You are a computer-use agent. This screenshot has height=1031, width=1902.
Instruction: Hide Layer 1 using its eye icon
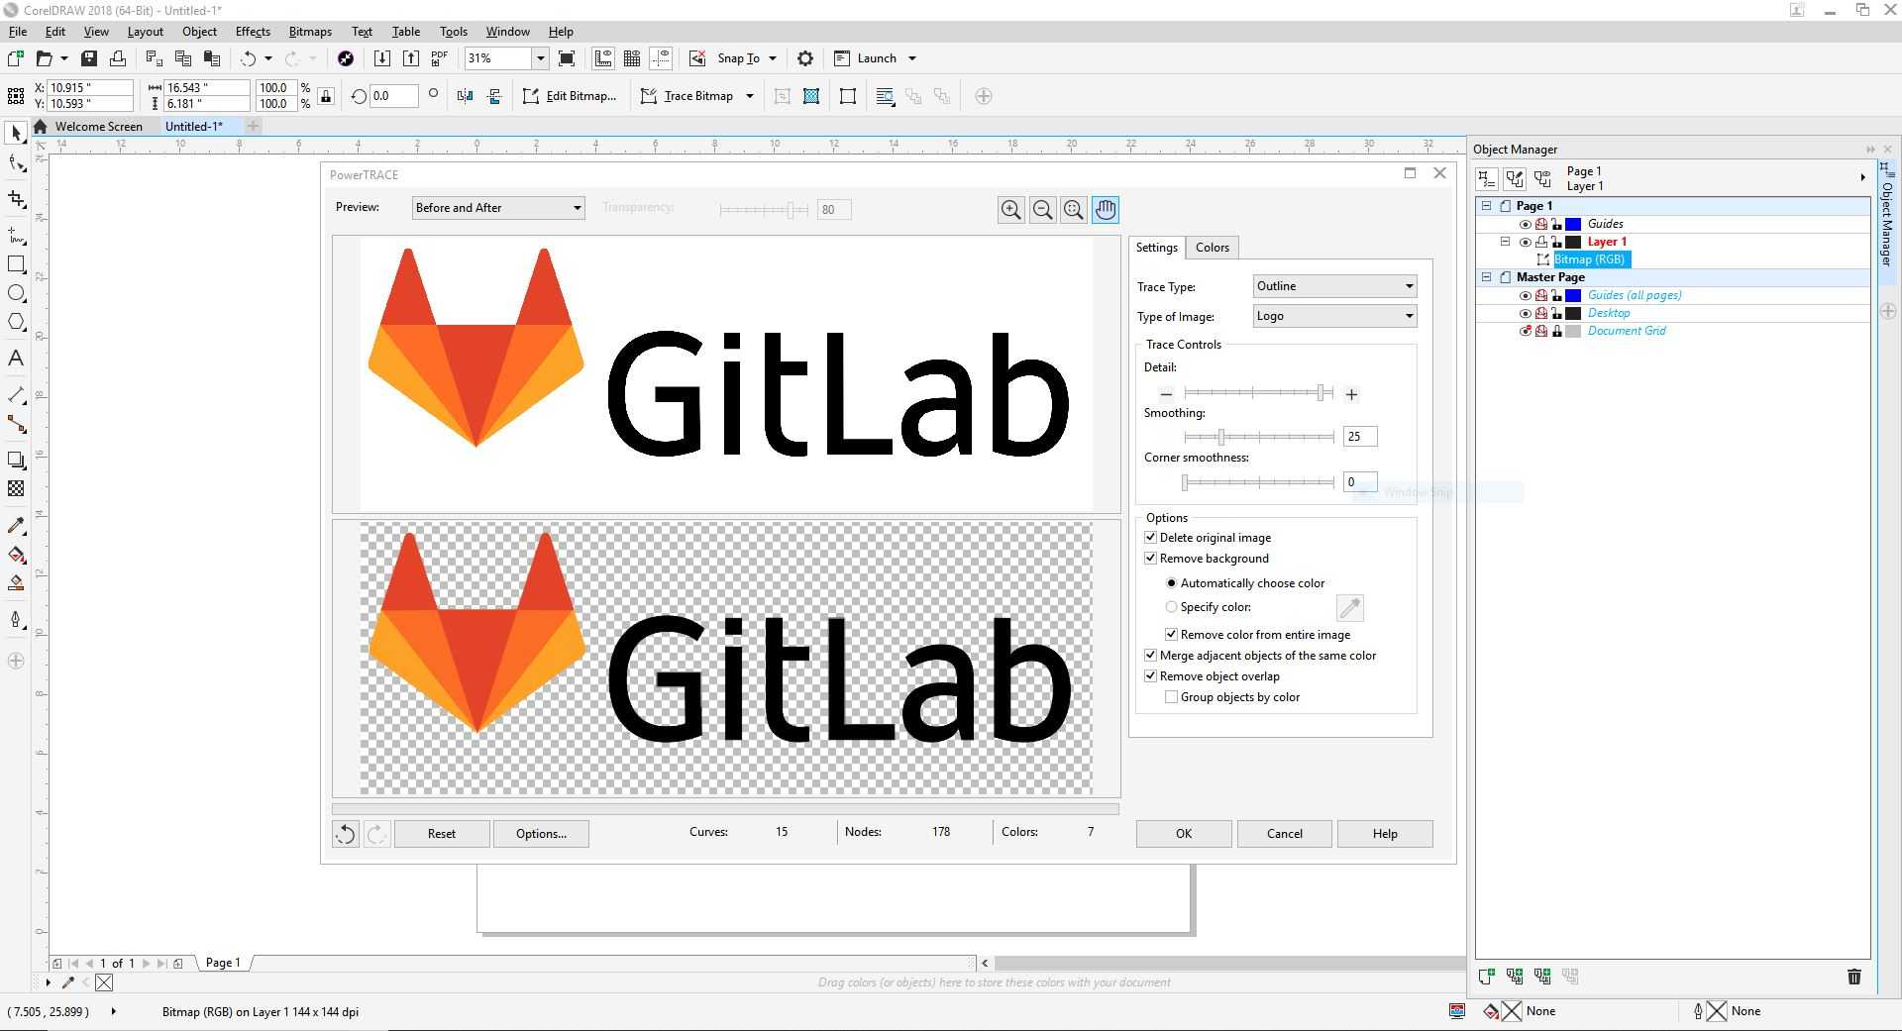click(1526, 242)
